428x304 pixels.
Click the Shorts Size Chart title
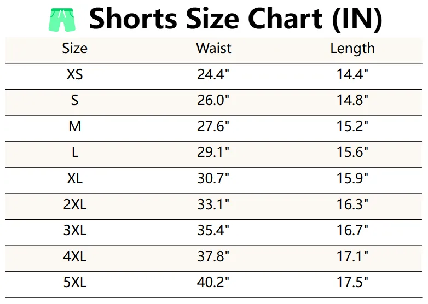click(235, 19)
